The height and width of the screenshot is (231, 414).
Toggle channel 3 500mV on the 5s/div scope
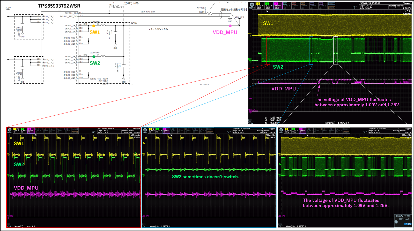click(278, 6)
